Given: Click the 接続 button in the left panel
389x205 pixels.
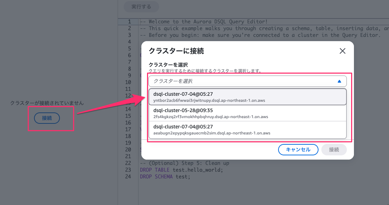Looking at the screenshot, I should tap(47, 118).
